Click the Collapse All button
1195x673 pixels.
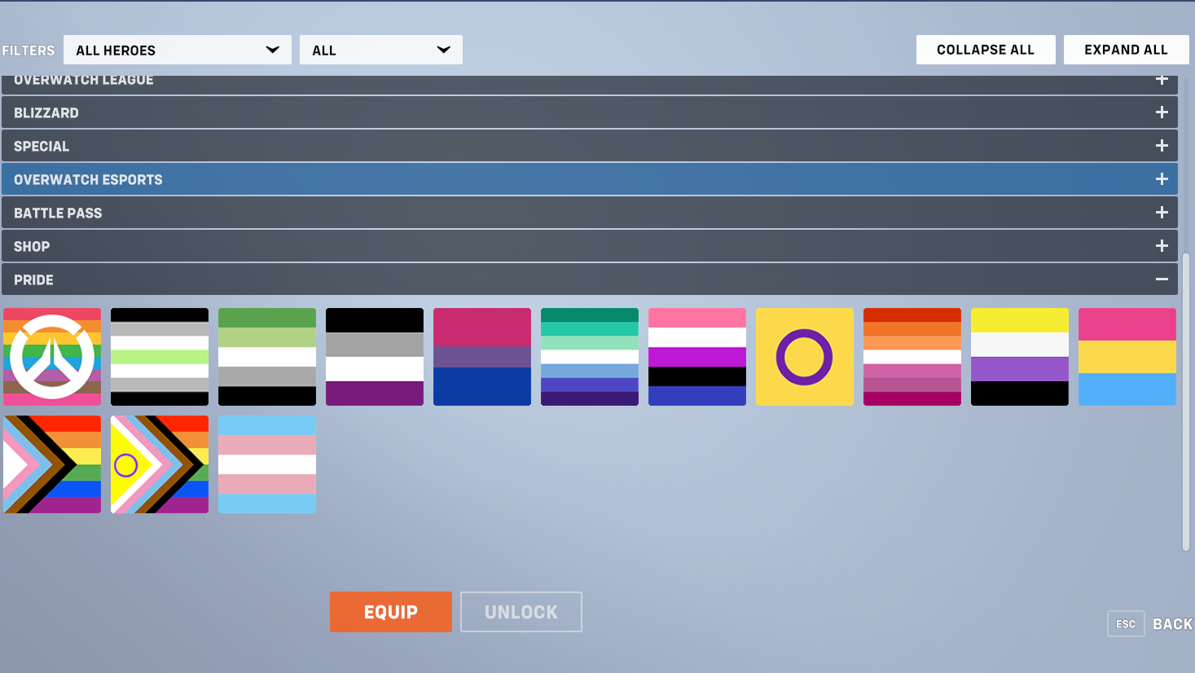pyautogui.click(x=986, y=50)
